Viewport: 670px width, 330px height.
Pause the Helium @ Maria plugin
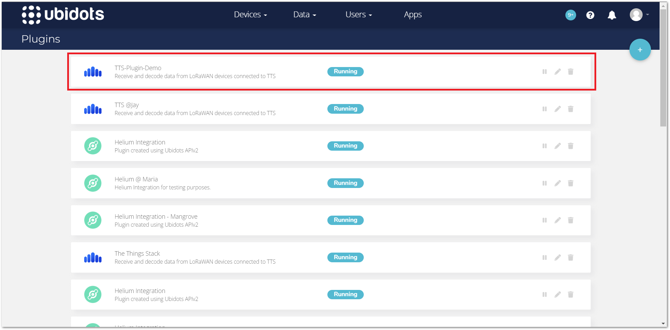pyautogui.click(x=544, y=183)
